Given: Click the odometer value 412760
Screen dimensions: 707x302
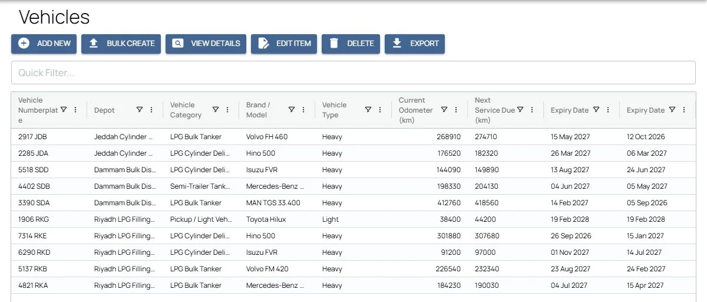Looking at the screenshot, I should tap(449, 203).
